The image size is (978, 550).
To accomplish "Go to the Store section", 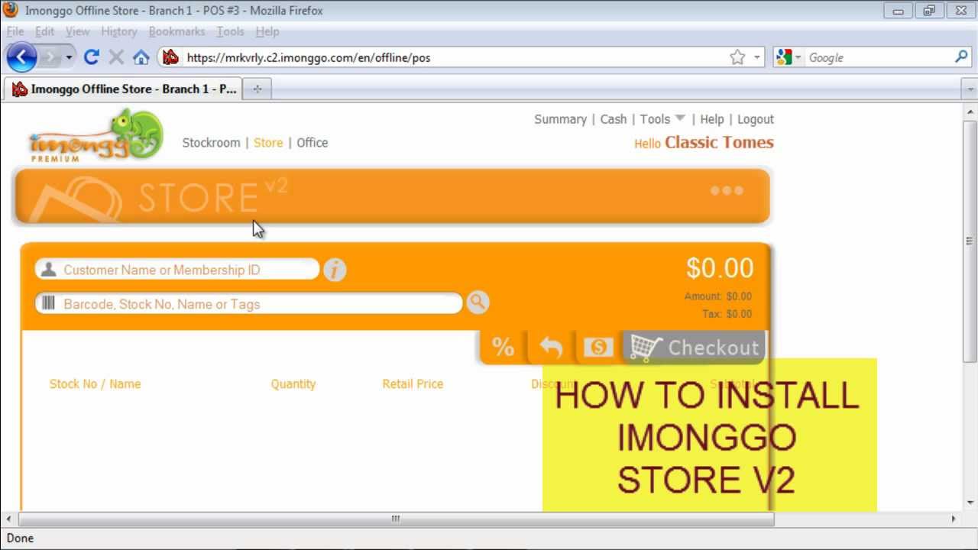I will [268, 143].
